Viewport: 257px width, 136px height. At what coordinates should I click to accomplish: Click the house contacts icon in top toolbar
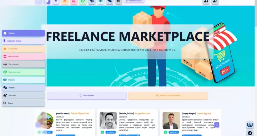pos(119,2)
